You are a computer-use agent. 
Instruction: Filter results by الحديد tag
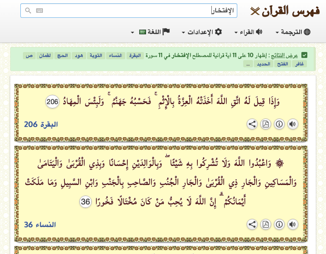pyautogui.click(x=264, y=64)
